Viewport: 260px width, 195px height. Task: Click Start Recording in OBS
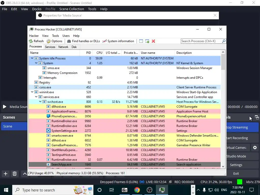[x=242, y=138]
